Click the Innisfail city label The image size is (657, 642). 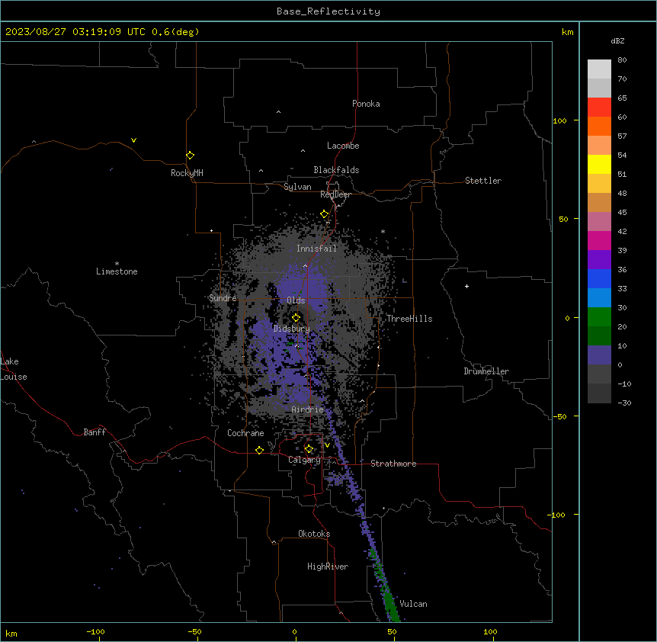coord(316,249)
